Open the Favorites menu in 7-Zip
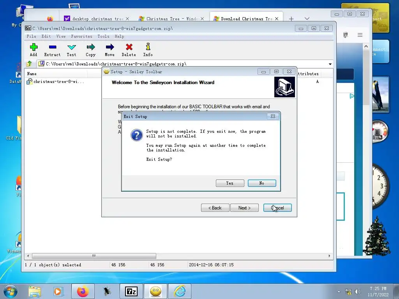 click(x=81, y=36)
